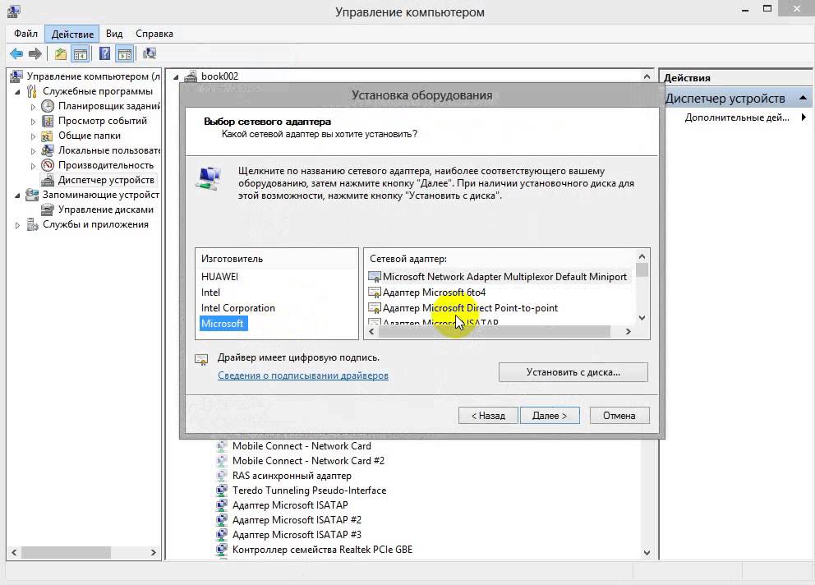Click icon beside Адаптер Microsoft 6to4

point(375,292)
